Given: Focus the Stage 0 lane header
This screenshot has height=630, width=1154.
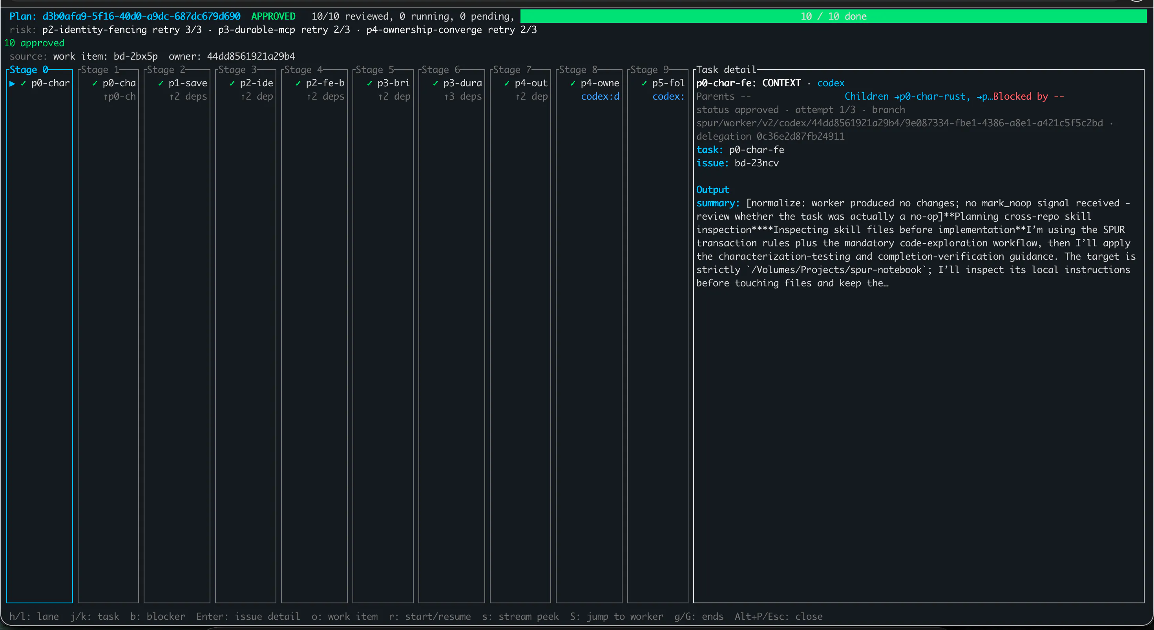Looking at the screenshot, I should tap(29, 70).
